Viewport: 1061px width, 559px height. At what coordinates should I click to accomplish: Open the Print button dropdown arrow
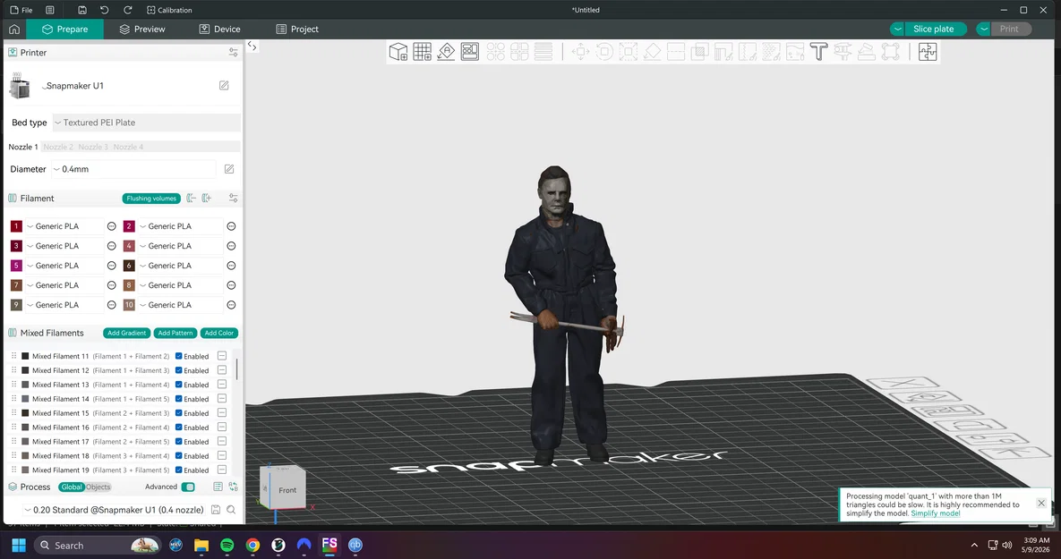point(984,29)
